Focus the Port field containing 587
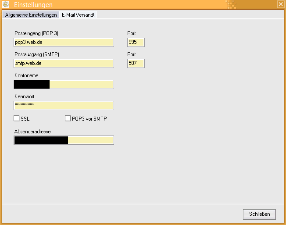The width and height of the screenshot is (286, 225). 136,63
